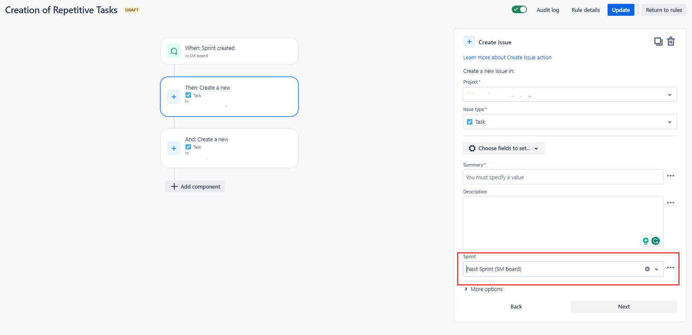Duplicate the Create issue component
The height and width of the screenshot is (335, 692).
[x=658, y=41]
